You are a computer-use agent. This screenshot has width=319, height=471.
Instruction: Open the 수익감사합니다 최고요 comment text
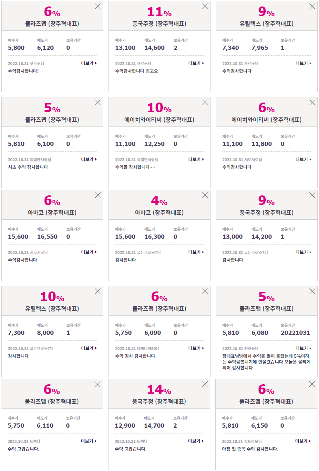point(137,71)
